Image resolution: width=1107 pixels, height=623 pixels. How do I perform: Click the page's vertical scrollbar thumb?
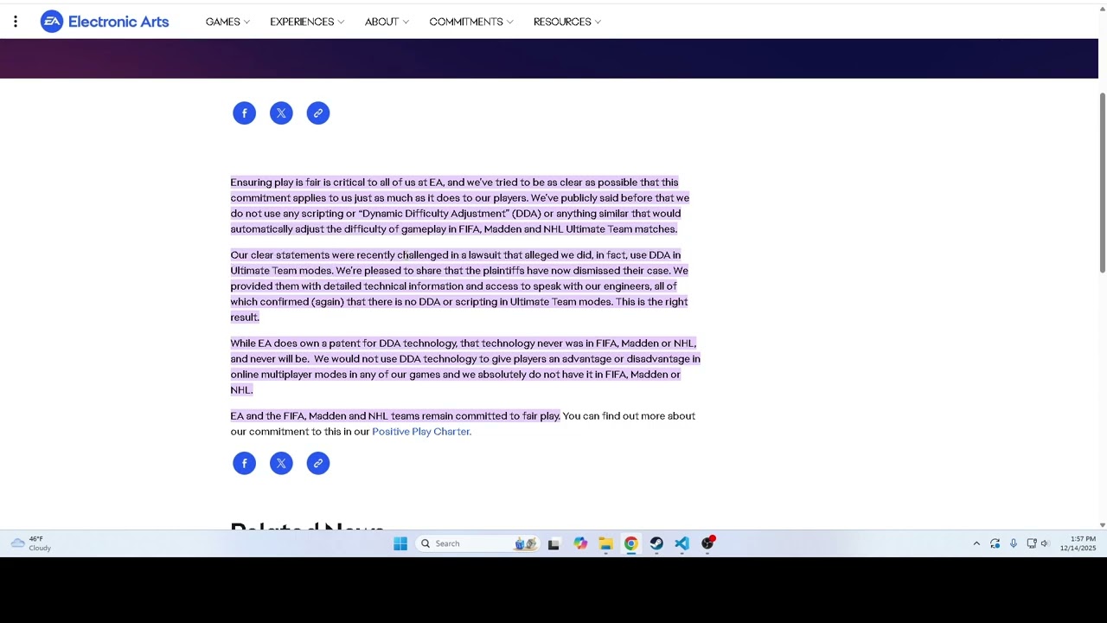click(1102, 182)
